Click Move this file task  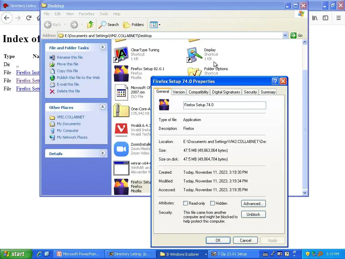pos(67,64)
